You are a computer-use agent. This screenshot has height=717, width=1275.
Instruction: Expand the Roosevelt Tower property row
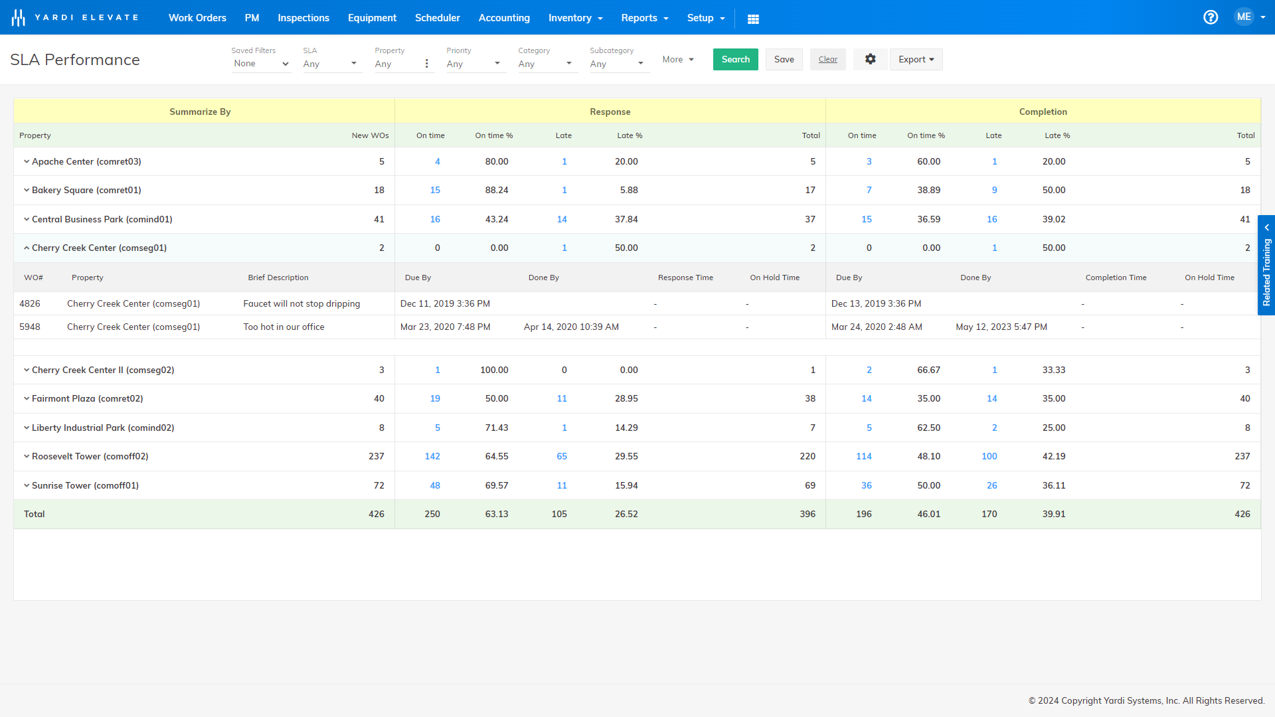click(x=27, y=456)
